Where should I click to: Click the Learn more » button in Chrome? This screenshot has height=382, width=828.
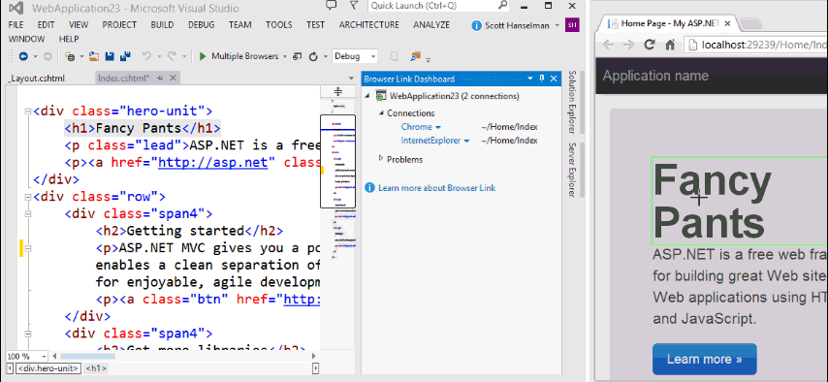point(705,360)
